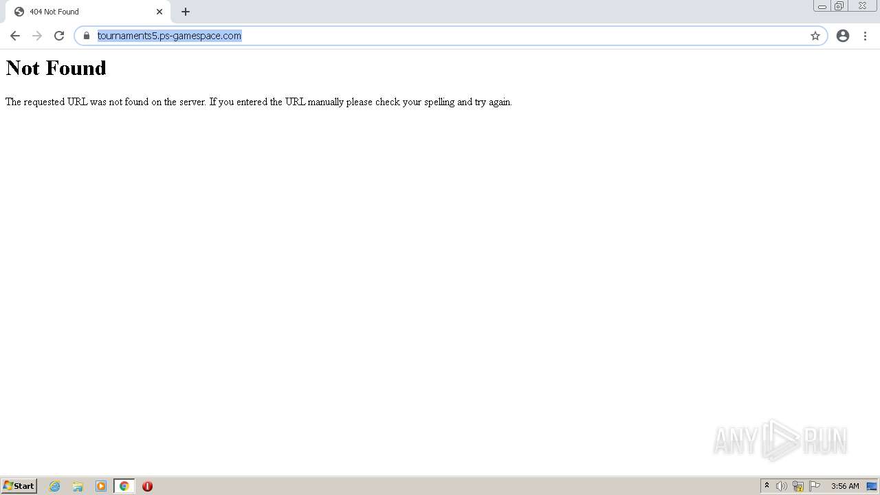This screenshot has height=495, width=880.
Task: Restore down the Chrome window
Action: [x=839, y=6]
